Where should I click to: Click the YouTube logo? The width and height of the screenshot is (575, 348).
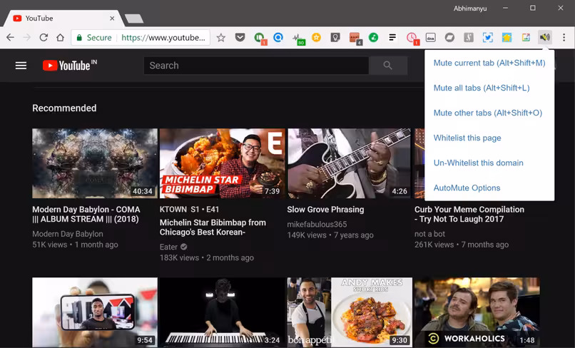click(x=70, y=66)
